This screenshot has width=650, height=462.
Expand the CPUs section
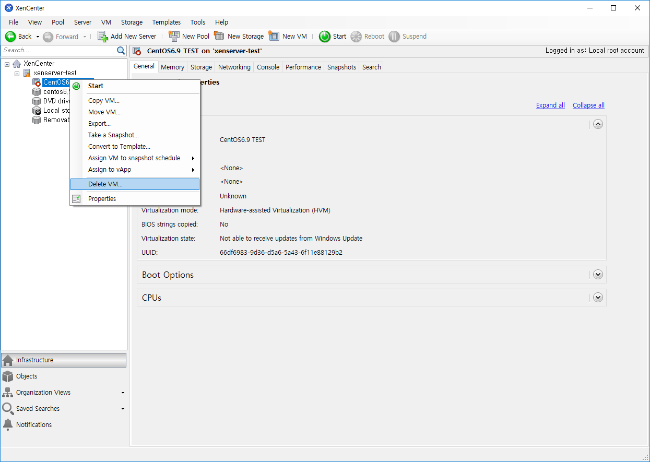(598, 298)
